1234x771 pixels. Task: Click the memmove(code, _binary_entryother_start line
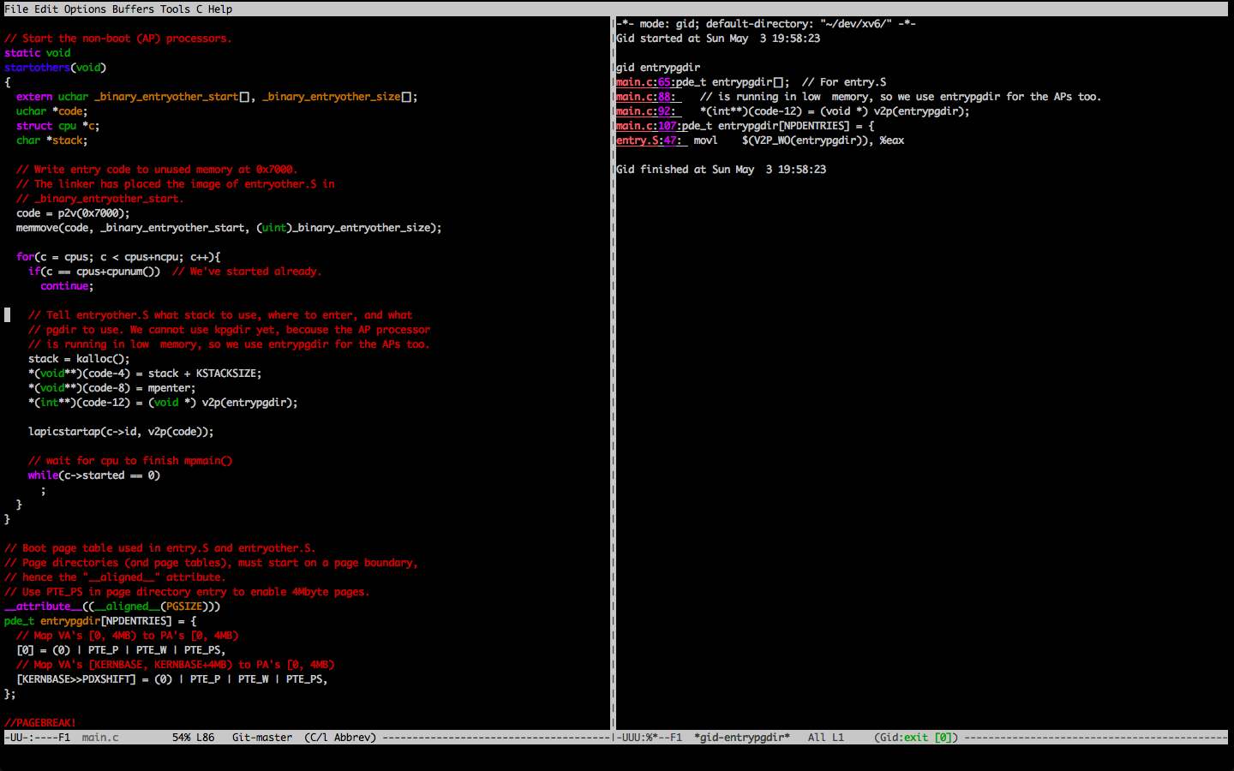coord(229,228)
